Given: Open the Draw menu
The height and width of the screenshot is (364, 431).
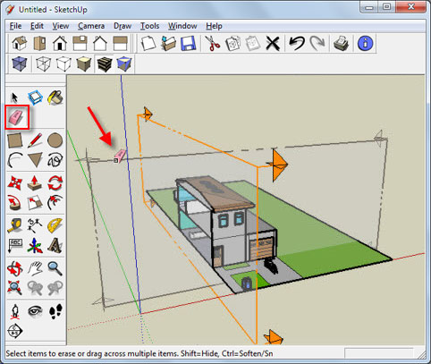Looking at the screenshot, I should pyautogui.click(x=123, y=26).
